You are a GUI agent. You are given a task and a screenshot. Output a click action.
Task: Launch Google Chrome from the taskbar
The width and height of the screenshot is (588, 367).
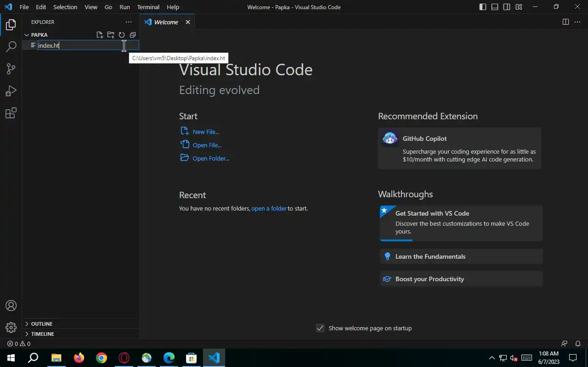coord(102,358)
